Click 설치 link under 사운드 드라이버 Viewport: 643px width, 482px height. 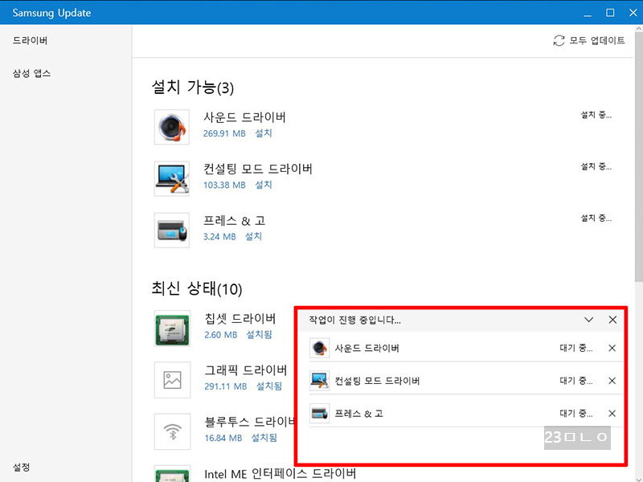[x=264, y=133]
